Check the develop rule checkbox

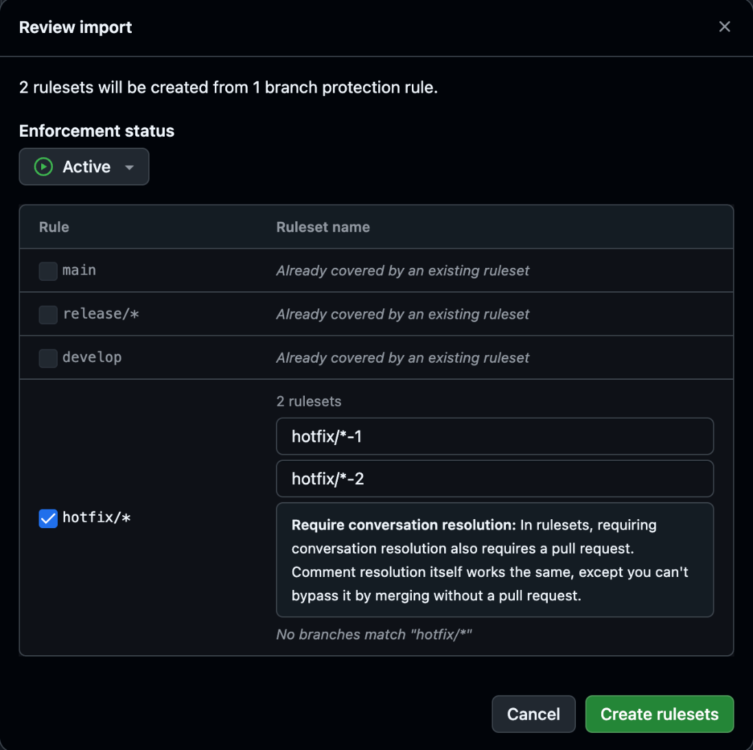[x=48, y=359]
